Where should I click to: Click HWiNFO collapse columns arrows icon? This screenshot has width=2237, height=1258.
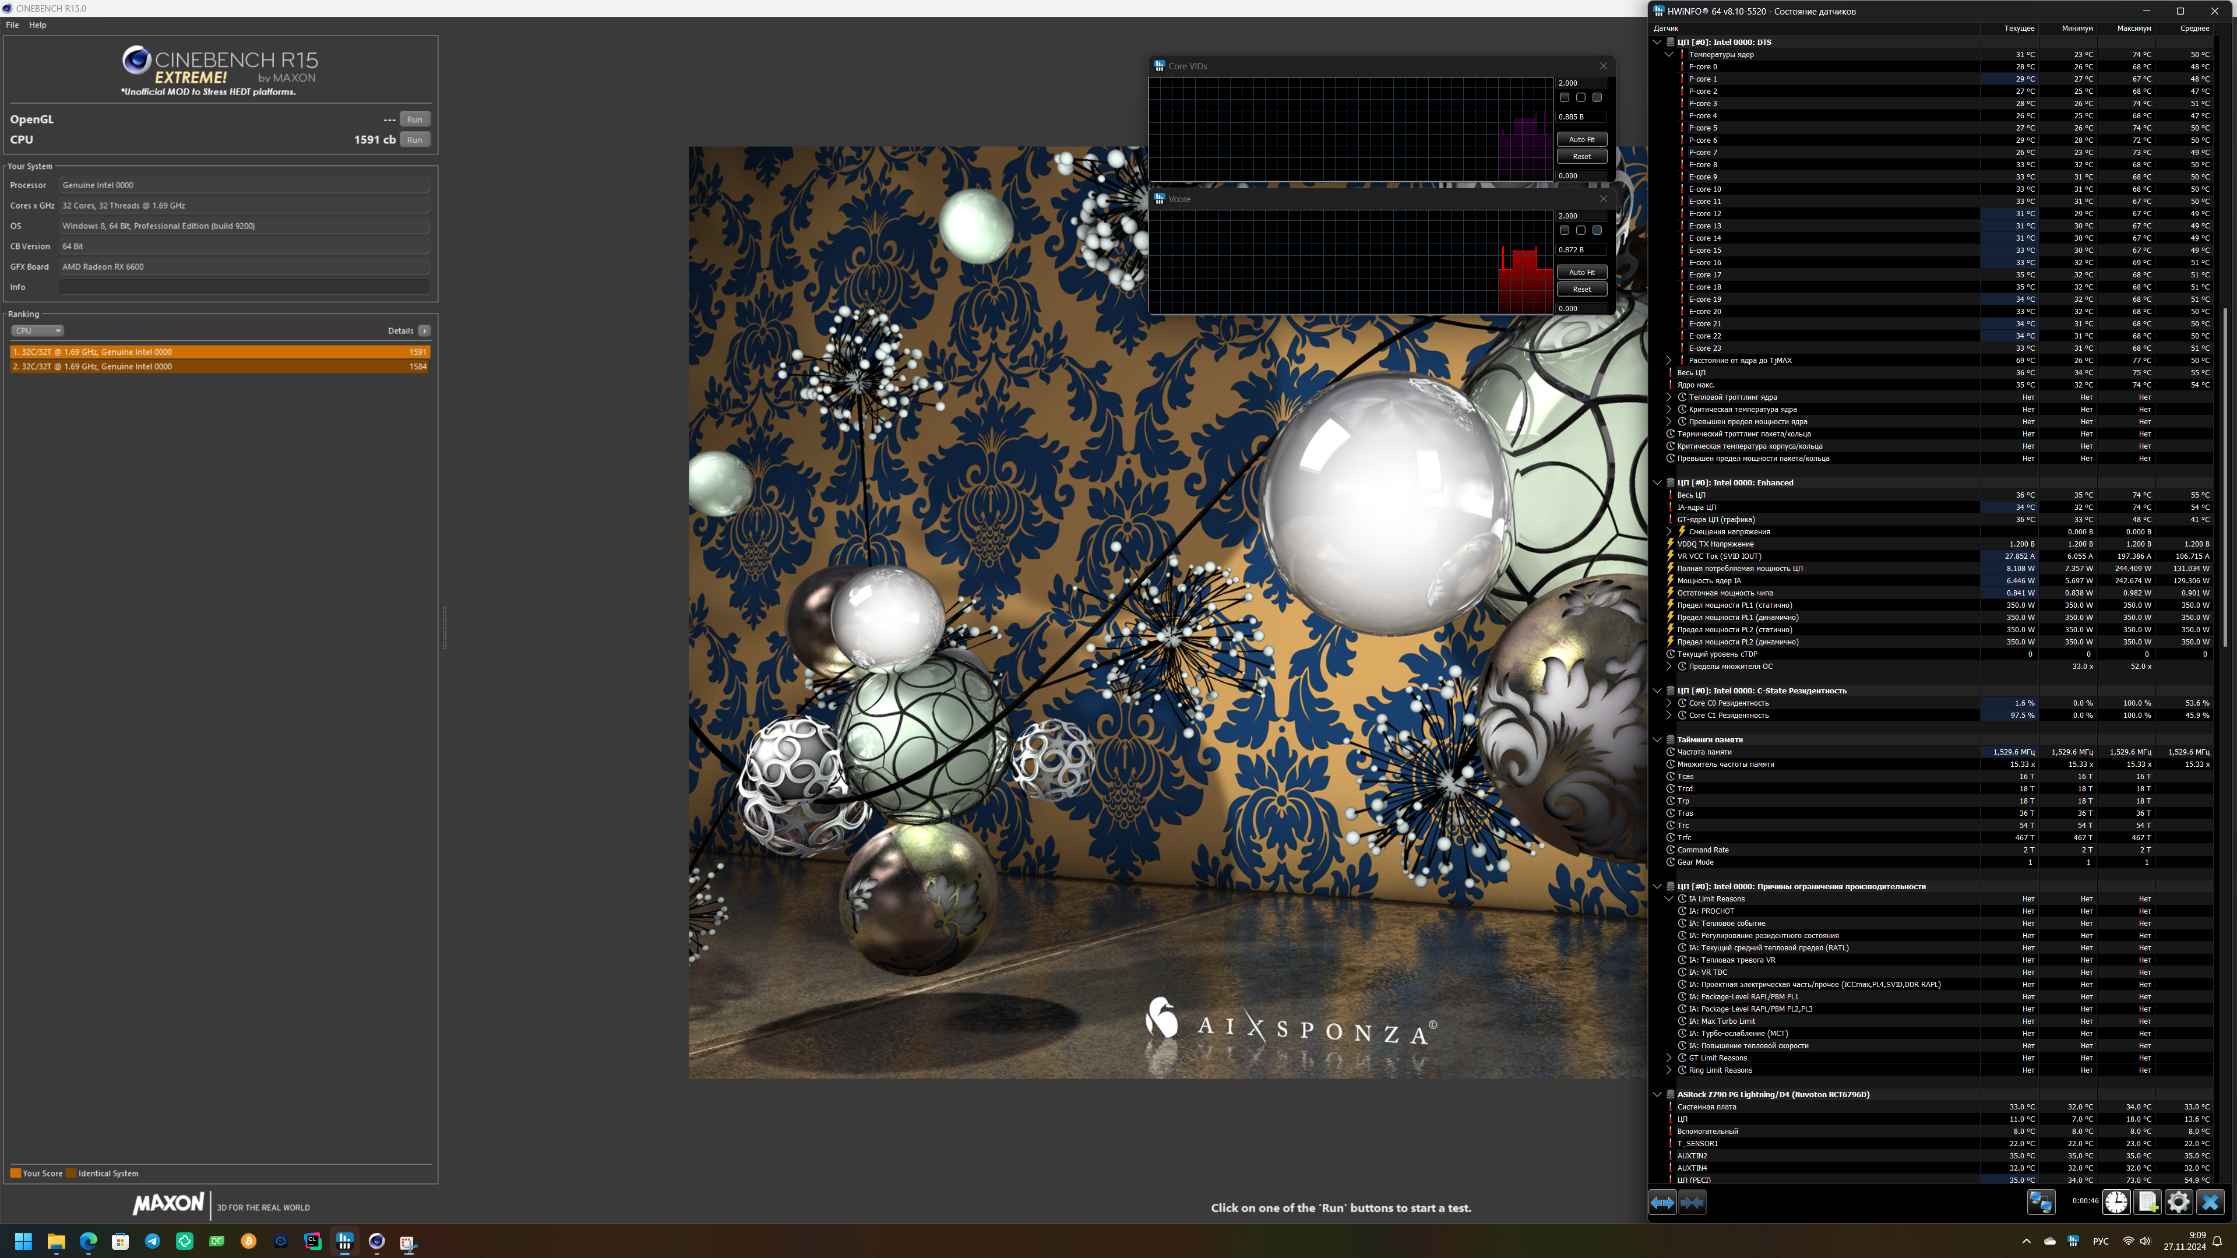tap(1693, 1203)
